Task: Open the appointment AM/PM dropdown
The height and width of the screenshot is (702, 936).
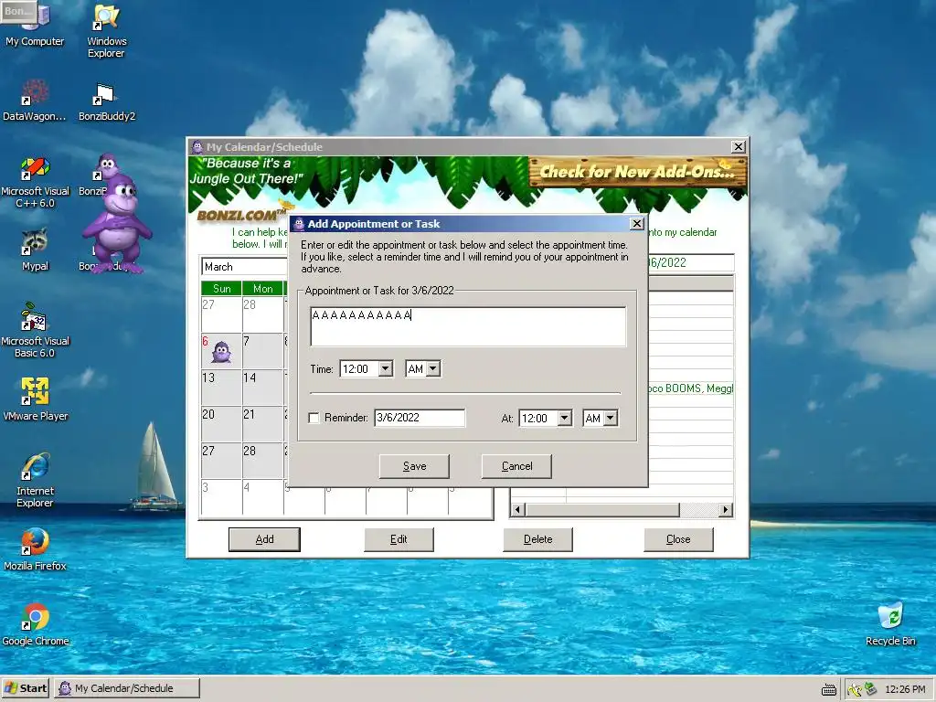Action: pos(433,369)
